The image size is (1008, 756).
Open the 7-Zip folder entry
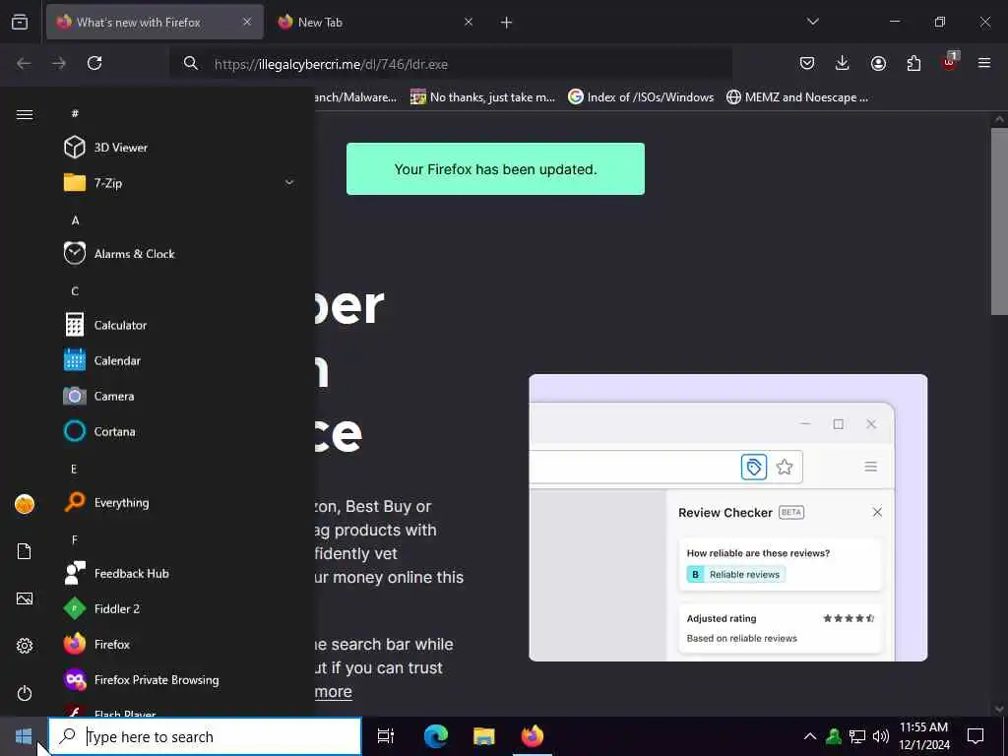(180, 182)
